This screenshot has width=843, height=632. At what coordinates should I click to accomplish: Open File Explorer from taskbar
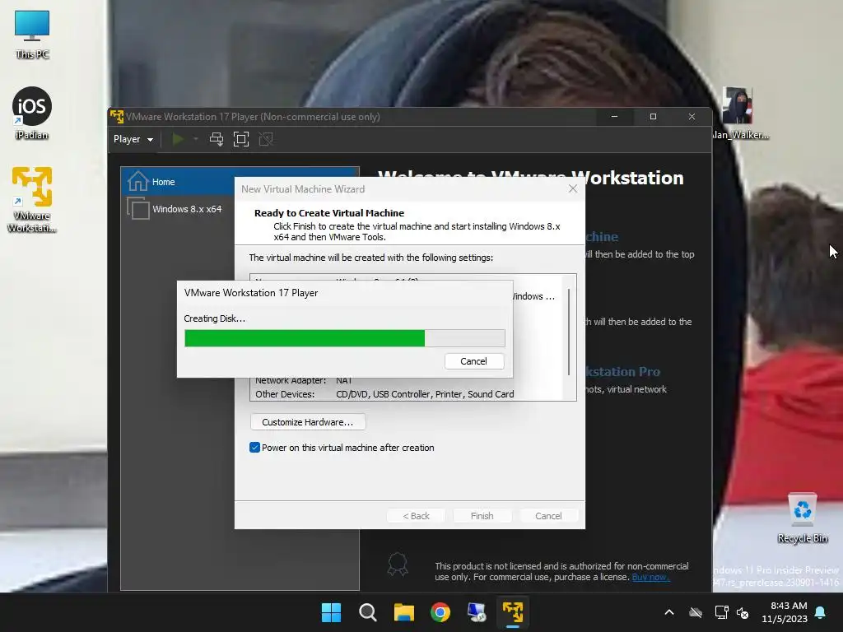tap(403, 612)
